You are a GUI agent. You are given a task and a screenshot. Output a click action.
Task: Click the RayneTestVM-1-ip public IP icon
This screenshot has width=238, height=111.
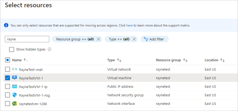[15, 86]
